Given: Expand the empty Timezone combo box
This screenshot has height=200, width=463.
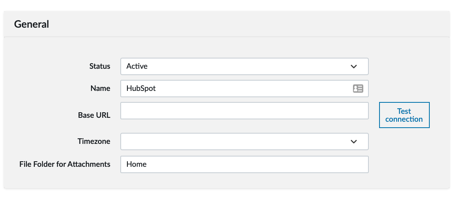Looking at the screenshot, I should click(x=245, y=141).
